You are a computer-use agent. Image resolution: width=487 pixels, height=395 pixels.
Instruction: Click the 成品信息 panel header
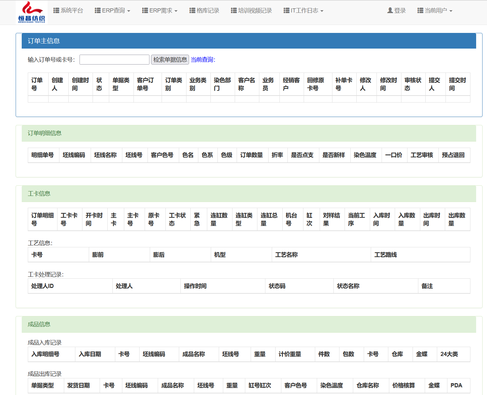click(x=249, y=324)
